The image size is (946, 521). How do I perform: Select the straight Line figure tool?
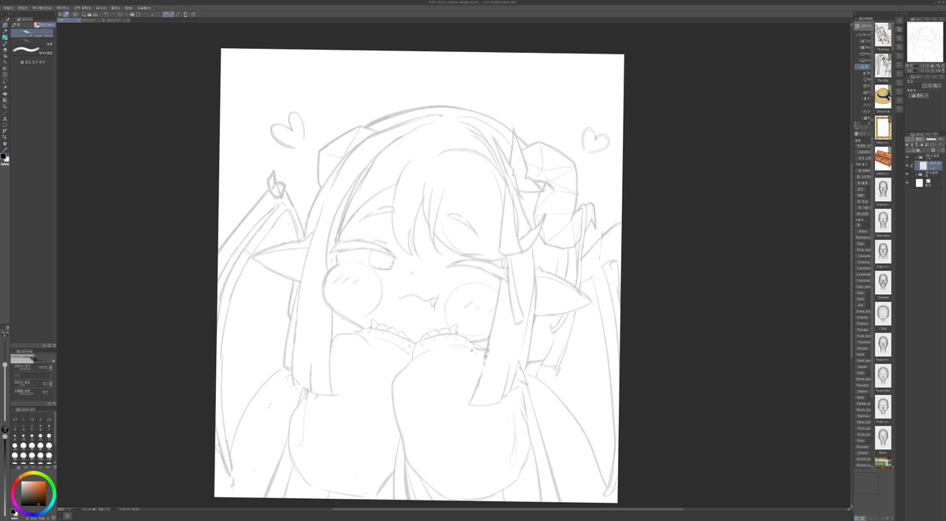(x=5, y=113)
